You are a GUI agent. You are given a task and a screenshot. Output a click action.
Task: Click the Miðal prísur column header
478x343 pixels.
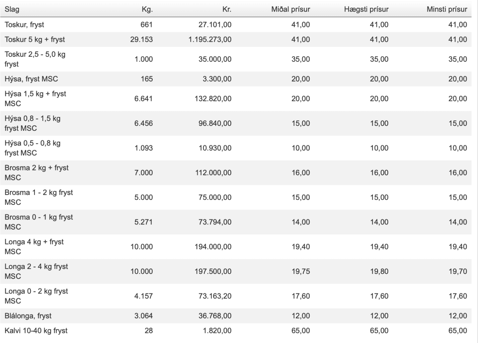[x=290, y=9]
